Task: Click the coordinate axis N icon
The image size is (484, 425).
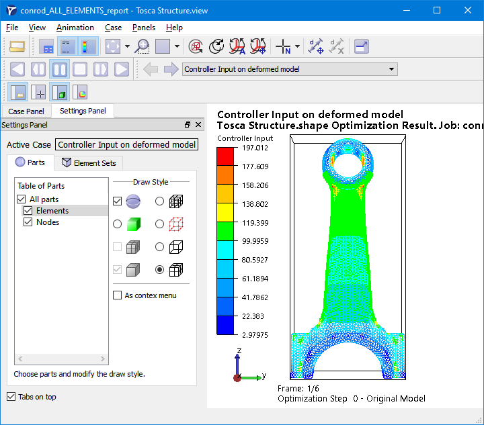Action: 284,46
